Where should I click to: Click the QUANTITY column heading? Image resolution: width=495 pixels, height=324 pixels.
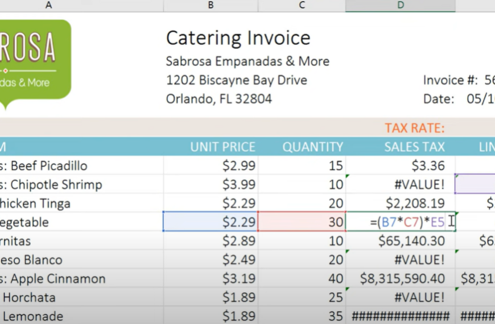click(312, 147)
